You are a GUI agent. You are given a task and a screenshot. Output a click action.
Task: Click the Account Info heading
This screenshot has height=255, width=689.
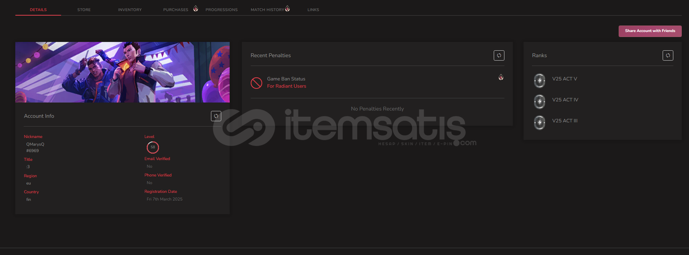[39, 116]
